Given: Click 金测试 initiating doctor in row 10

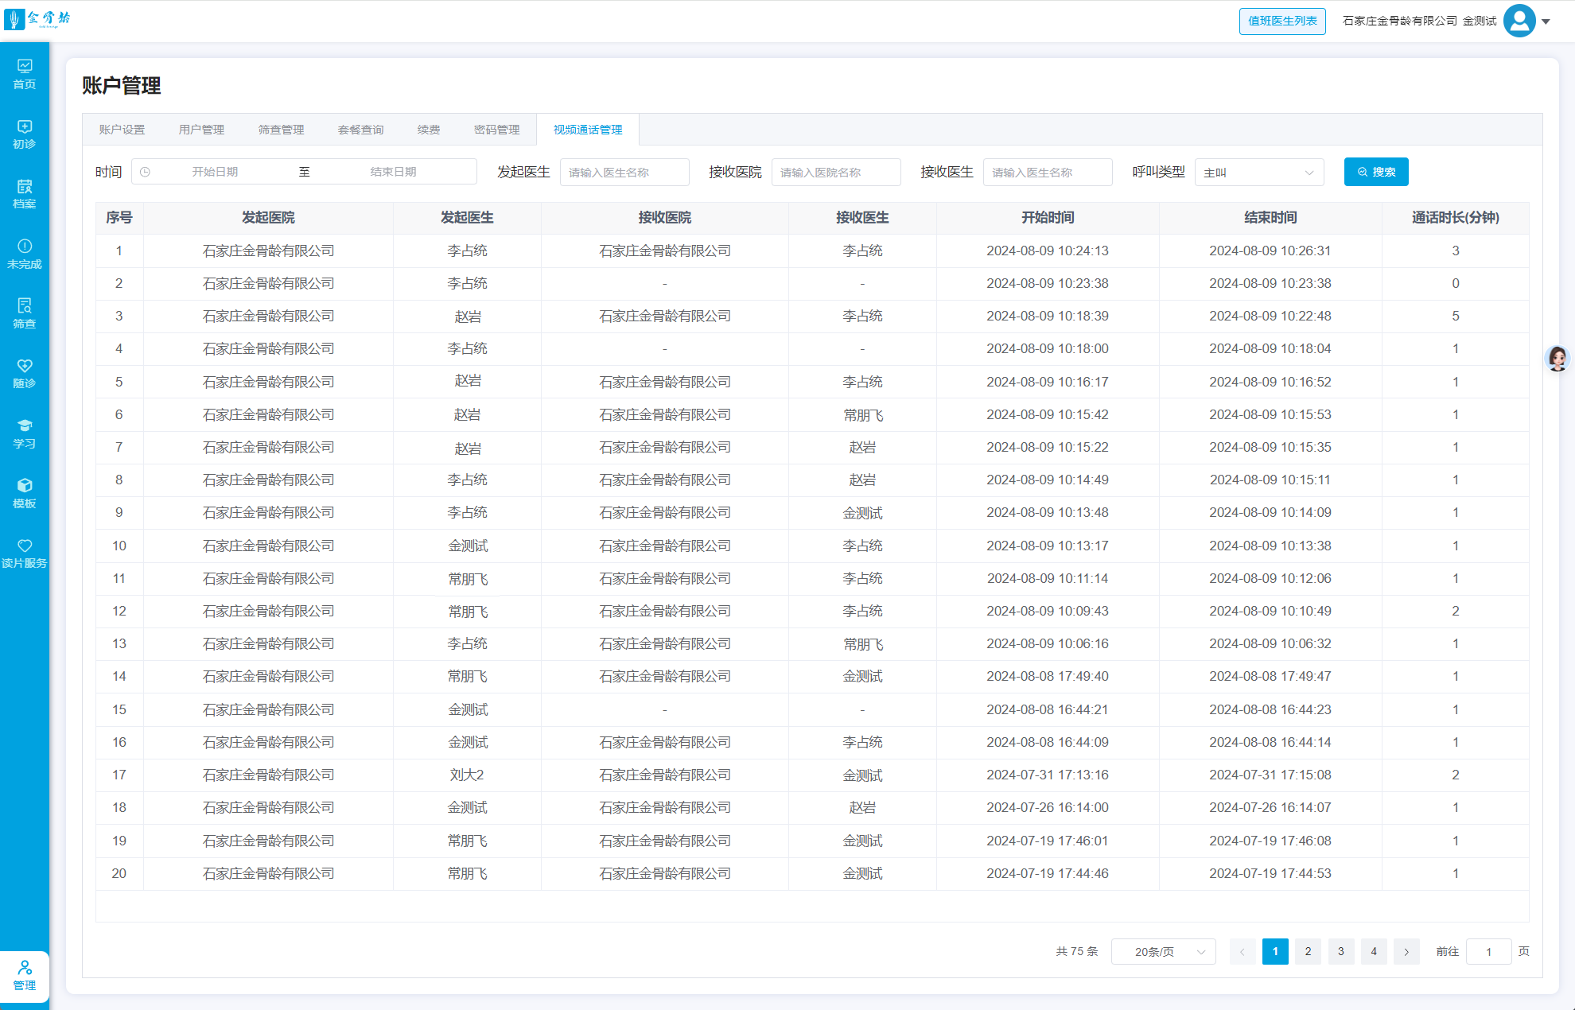Looking at the screenshot, I should tap(467, 546).
